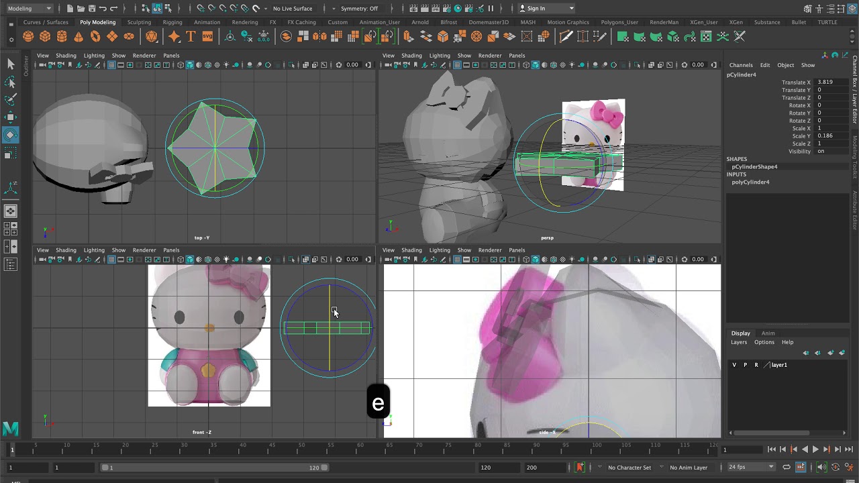The image size is (859, 483).
Task: Go to the start of playback range
Action: tap(772, 449)
